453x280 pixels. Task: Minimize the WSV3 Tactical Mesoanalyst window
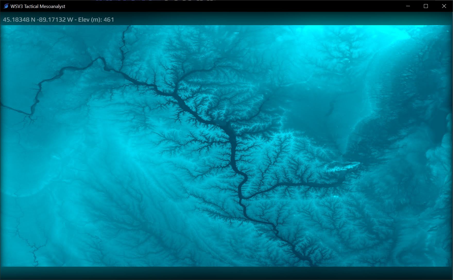pos(408,6)
